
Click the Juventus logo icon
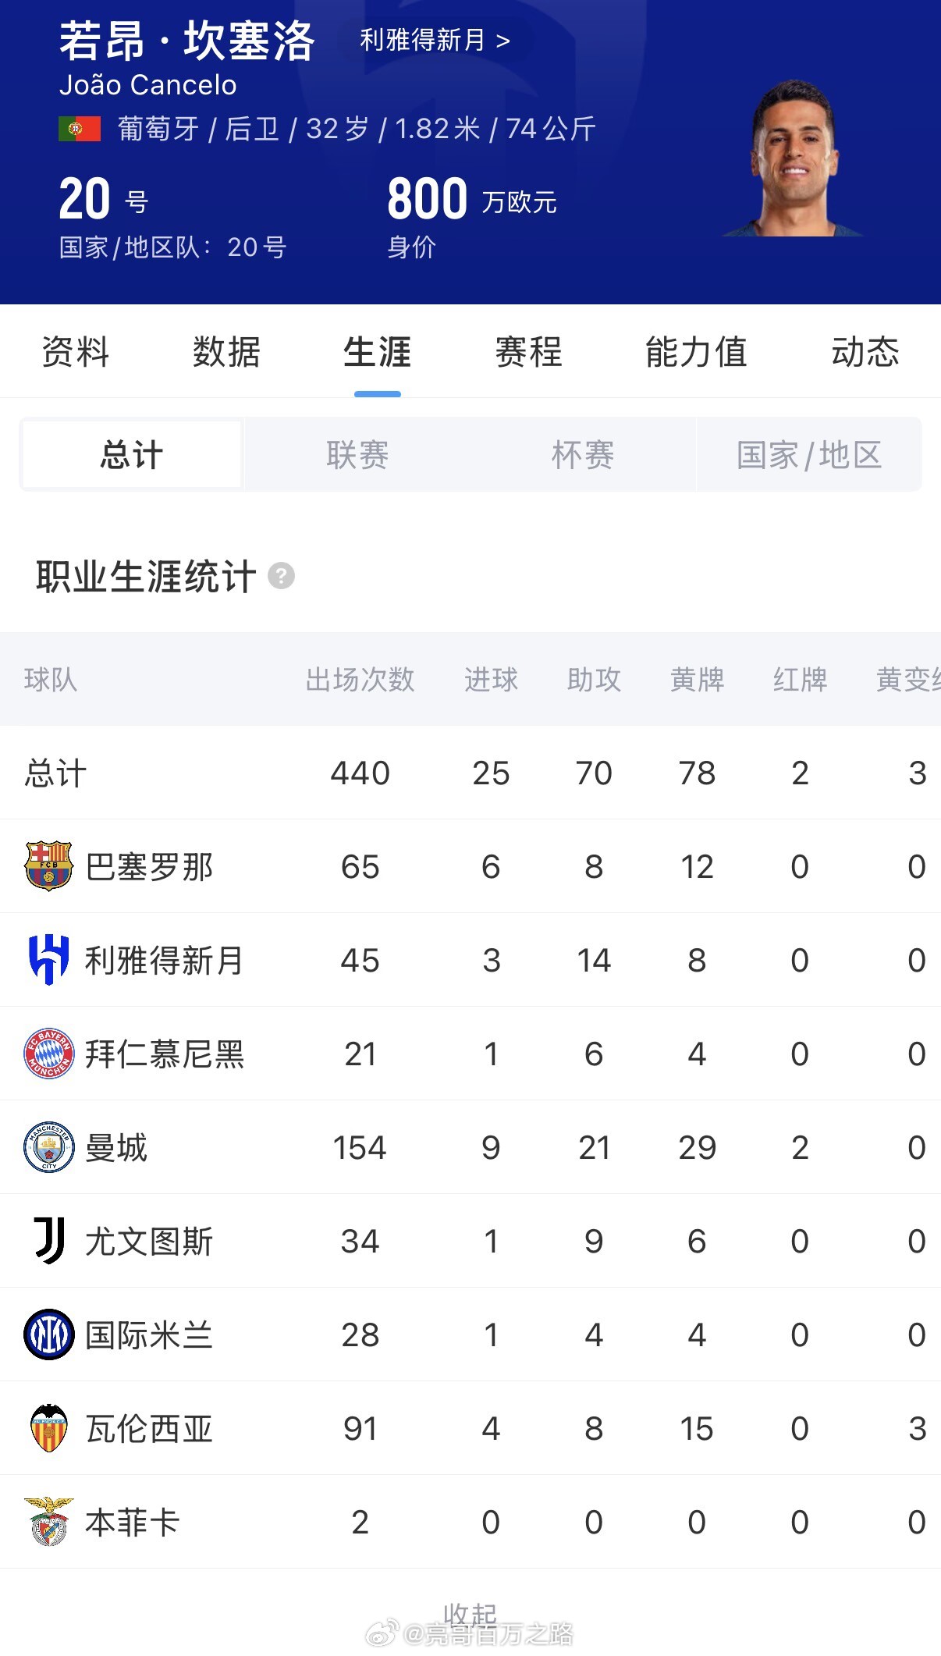coord(50,1241)
